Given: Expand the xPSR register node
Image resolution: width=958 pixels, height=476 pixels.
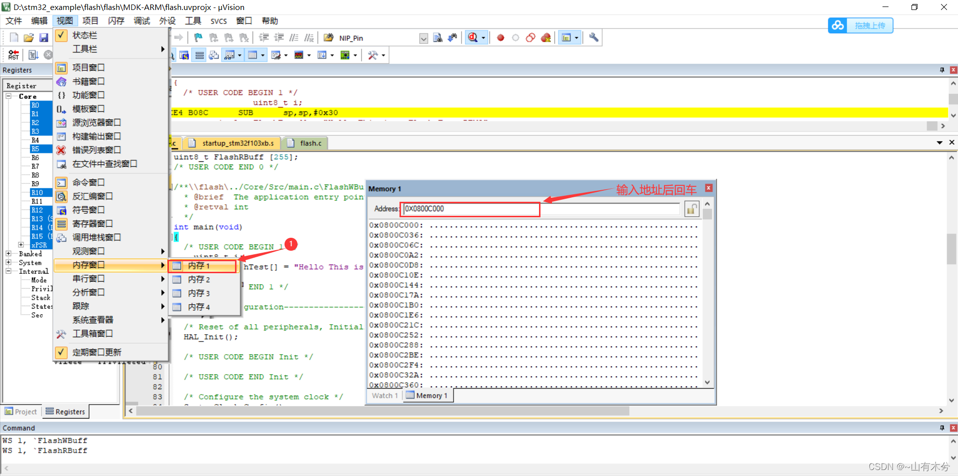Looking at the screenshot, I should pos(21,245).
